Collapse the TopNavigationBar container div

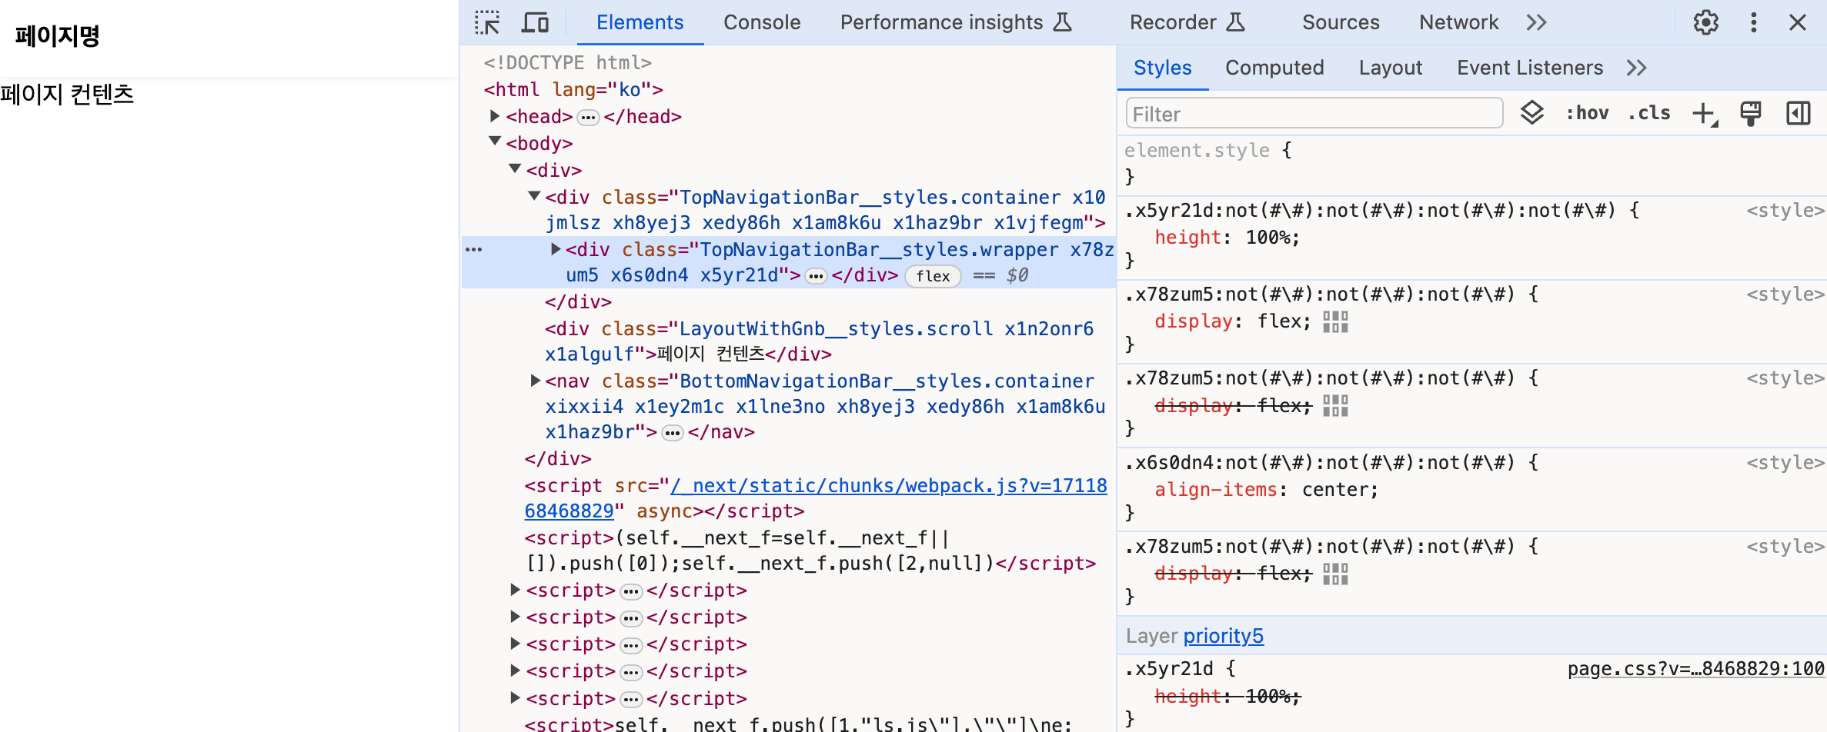coord(534,196)
